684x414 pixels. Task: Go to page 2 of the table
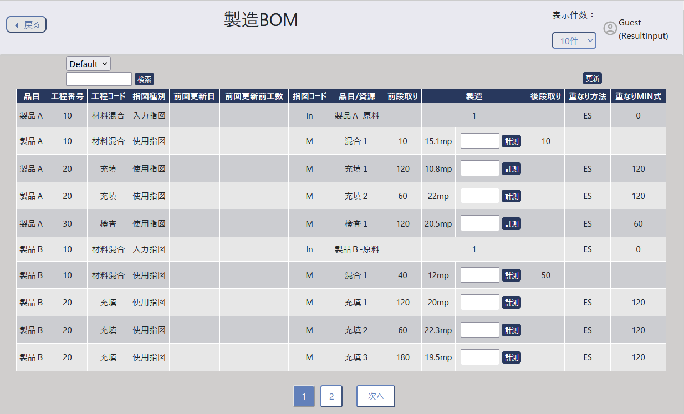(x=331, y=396)
